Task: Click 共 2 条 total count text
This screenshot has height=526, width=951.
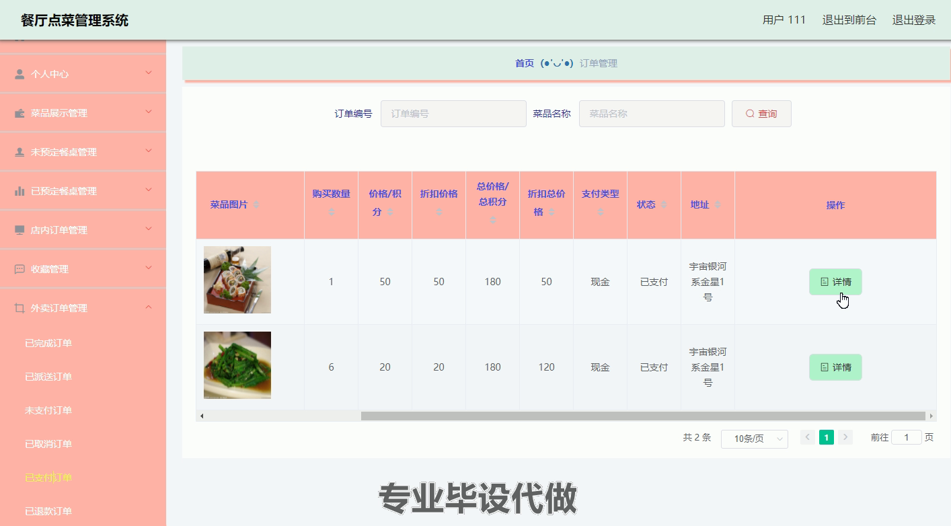Action: tap(697, 437)
